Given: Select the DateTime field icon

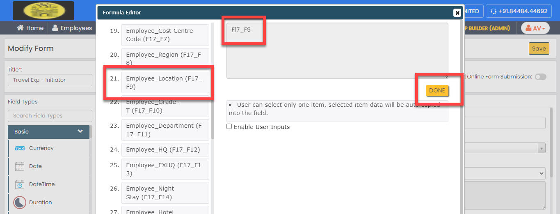Looking at the screenshot, I should tap(20, 184).
